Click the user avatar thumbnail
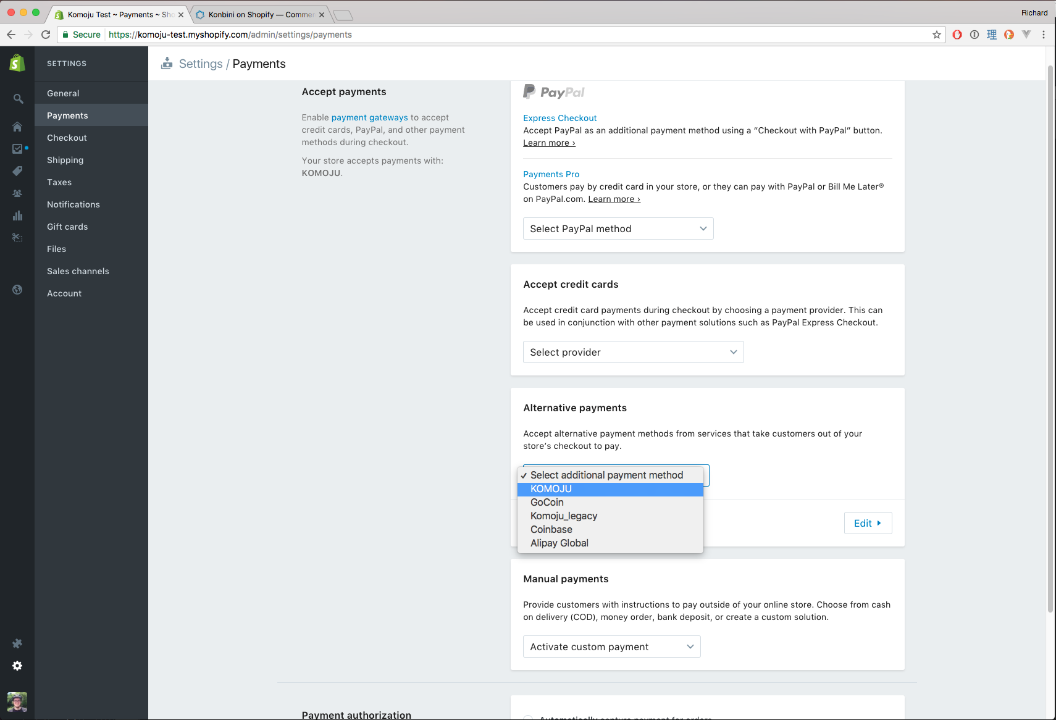 click(17, 702)
